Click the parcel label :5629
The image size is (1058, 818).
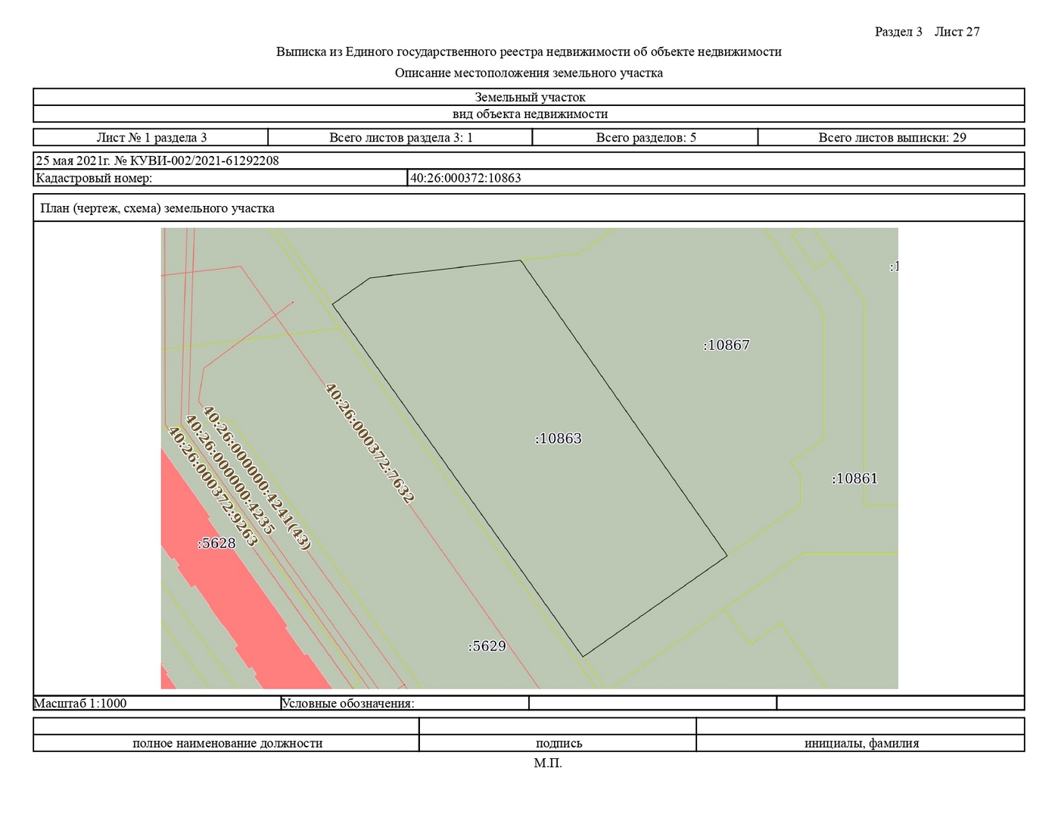[487, 646]
